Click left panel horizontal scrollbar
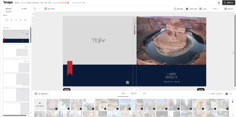Screen dimensions: 236x117 coord(15,115)
